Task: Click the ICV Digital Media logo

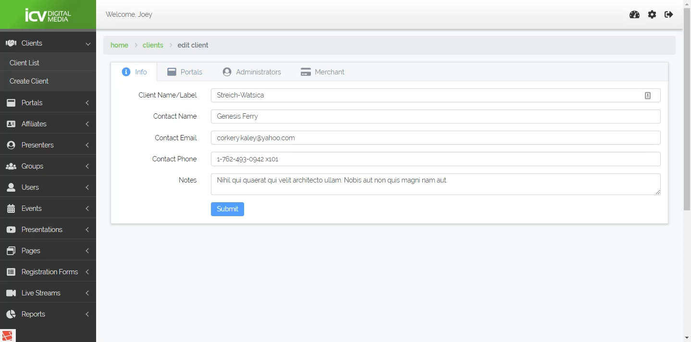Action: [48, 15]
